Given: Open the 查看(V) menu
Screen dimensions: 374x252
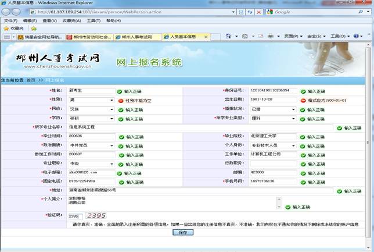Looking at the screenshot, I should pyautogui.click(x=49, y=21).
